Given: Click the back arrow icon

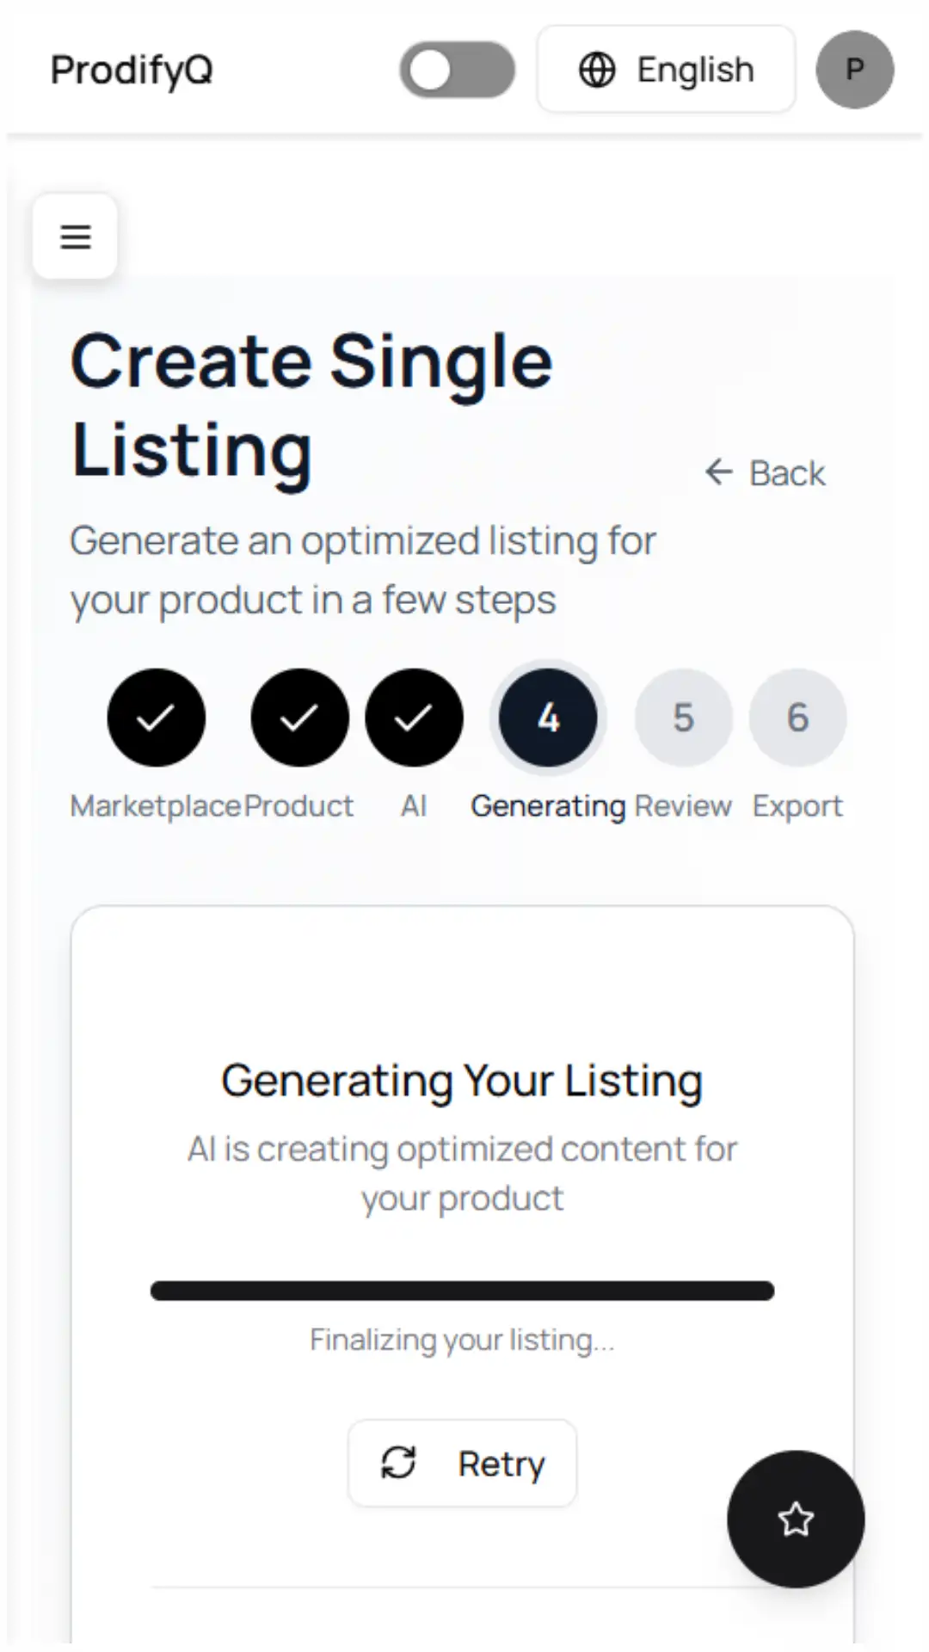Looking at the screenshot, I should tap(718, 472).
